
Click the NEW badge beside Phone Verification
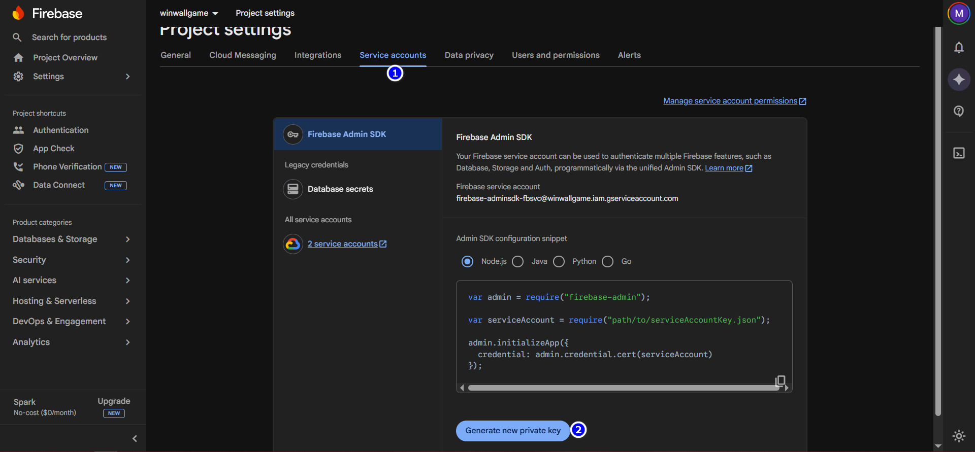pyautogui.click(x=116, y=167)
